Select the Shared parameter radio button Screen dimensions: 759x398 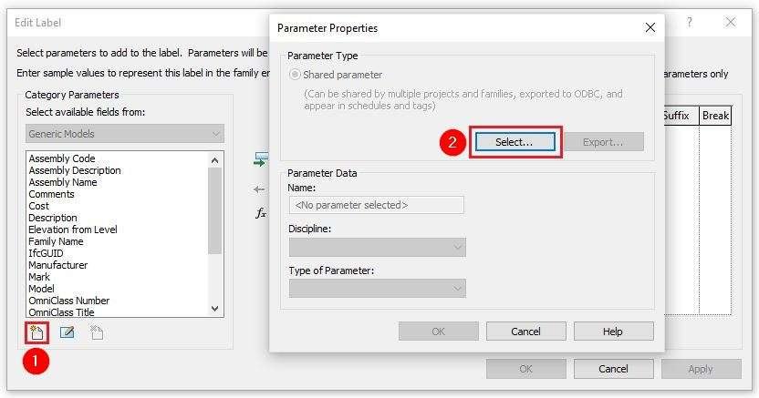click(295, 75)
